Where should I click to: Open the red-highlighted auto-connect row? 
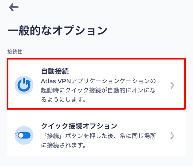96,84
